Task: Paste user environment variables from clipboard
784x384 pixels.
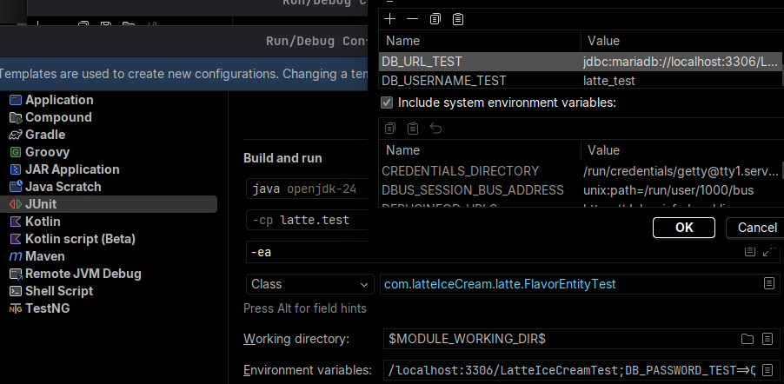Action: pyautogui.click(x=457, y=19)
